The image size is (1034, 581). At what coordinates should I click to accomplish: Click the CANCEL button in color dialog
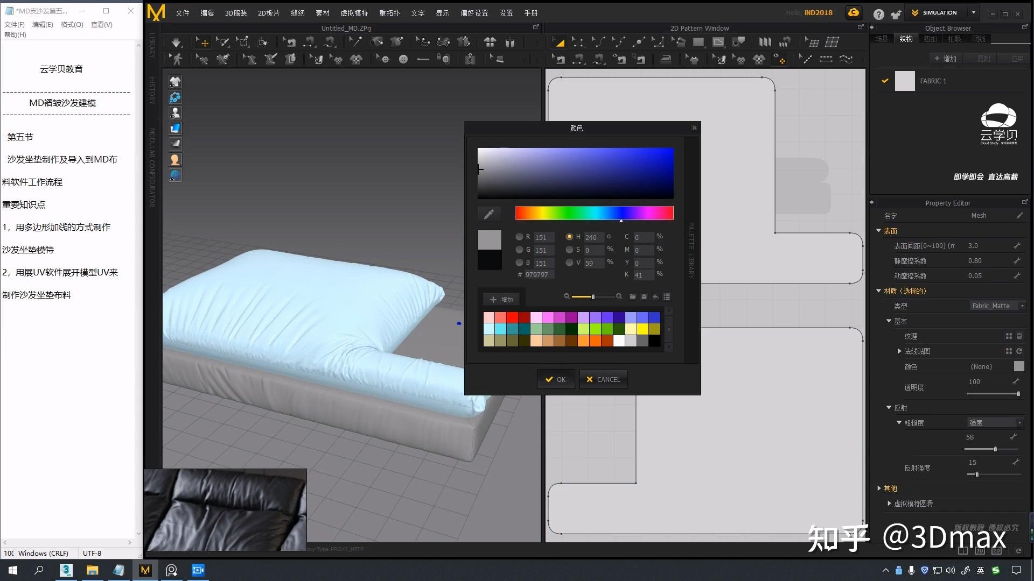[603, 379]
